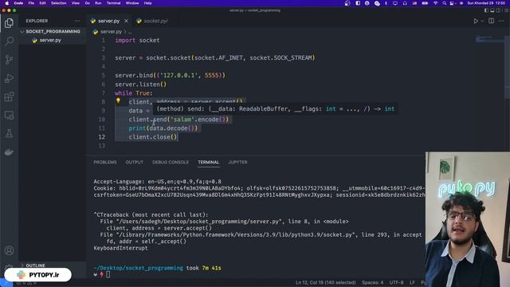
Task: Open the File menu
Action: click(x=31, y=3)
